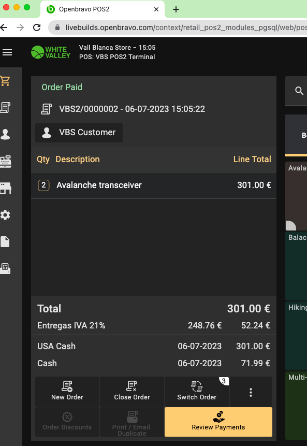The width and height of the screenshot is (307, 446).
Task: Open the hamburger main menu
Action: (7, 52)
